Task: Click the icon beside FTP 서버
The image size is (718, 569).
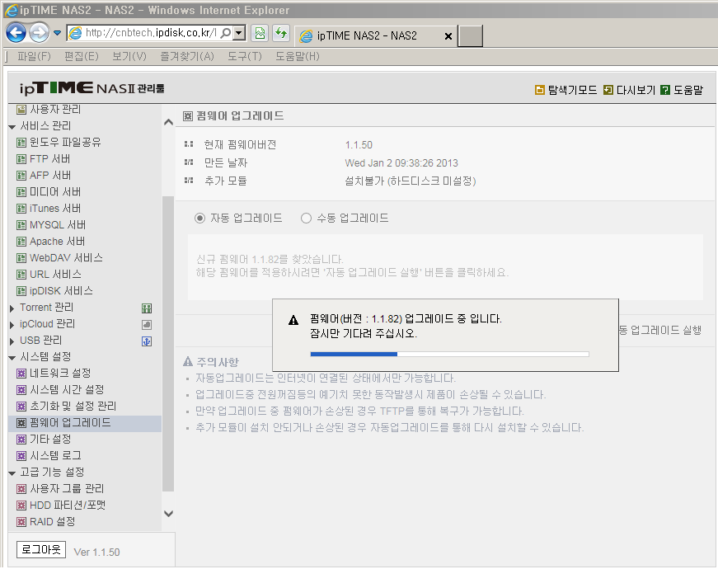Action: point(21,159)
